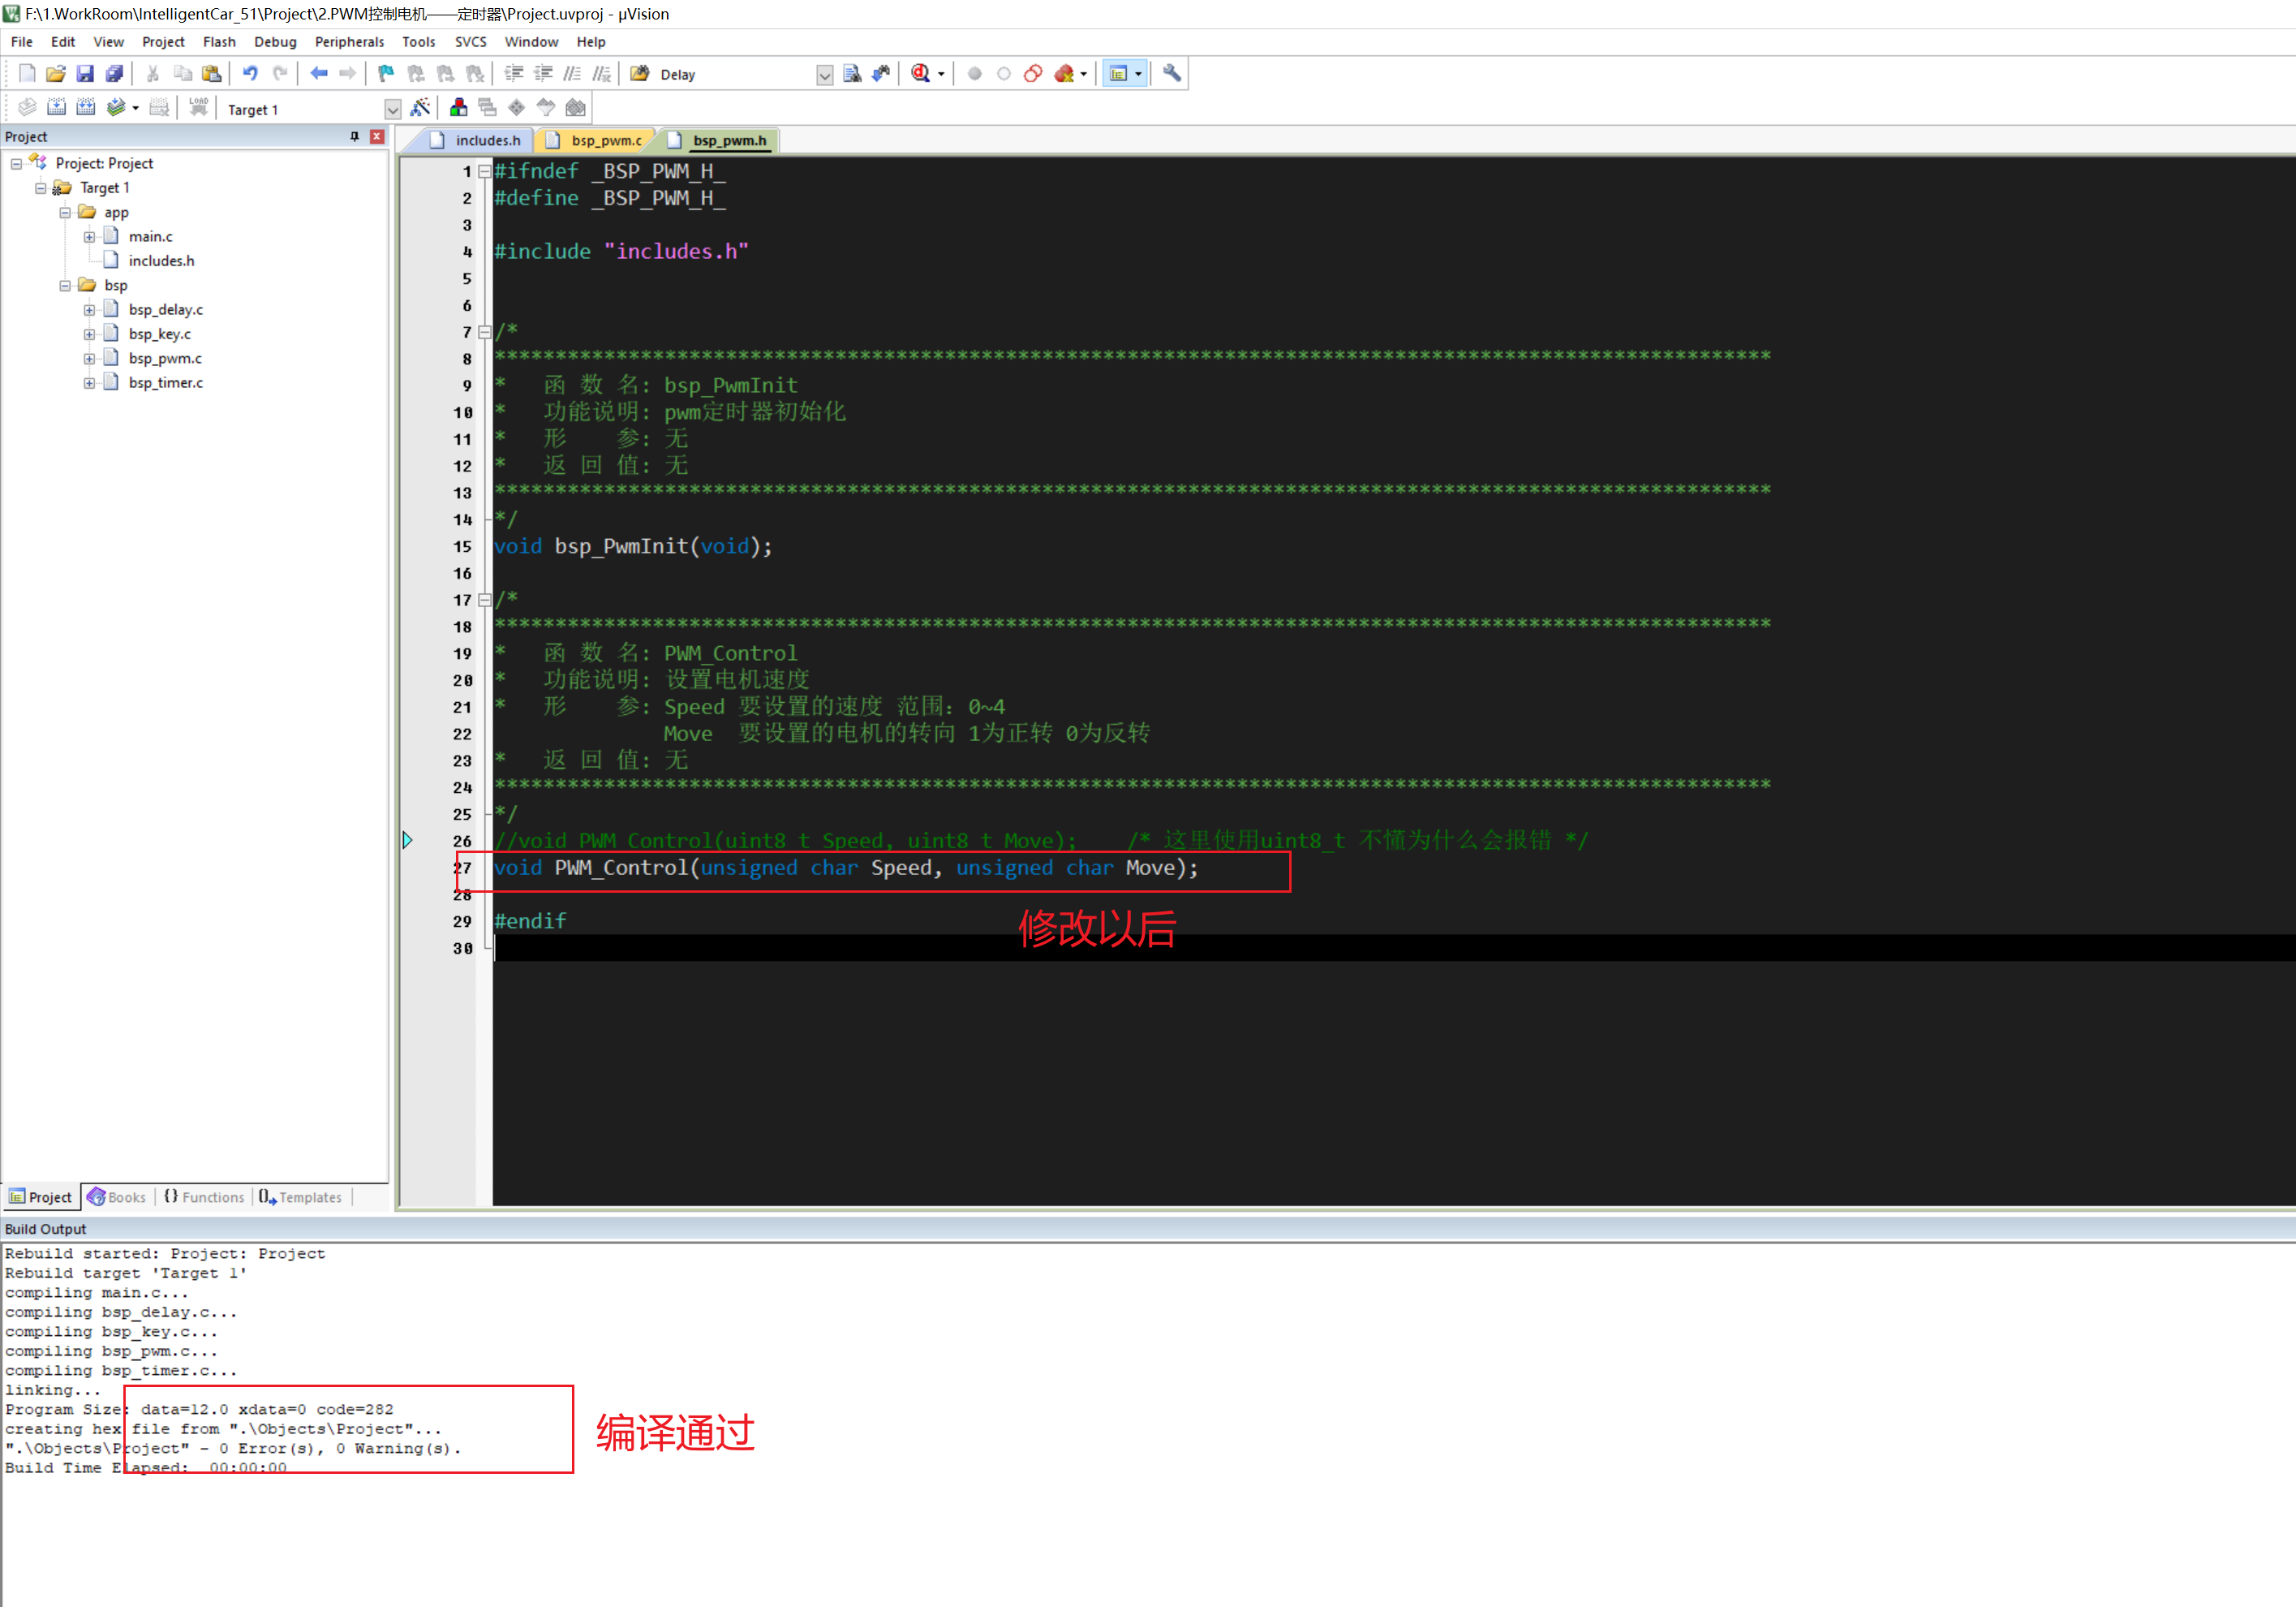This screenshot has height=1607, width=2296.
Task: Unindent the selected lines
Action: pyautogui.click(x=543, y=73)
